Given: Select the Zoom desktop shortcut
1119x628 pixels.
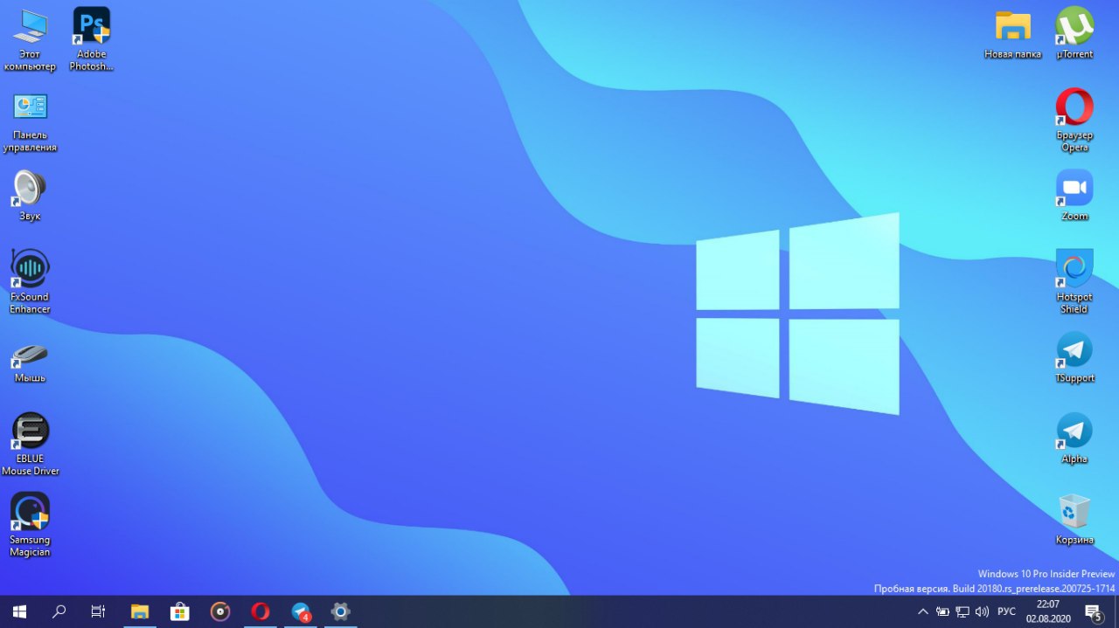Looking at the screenshot, I should click(1074, 196).
